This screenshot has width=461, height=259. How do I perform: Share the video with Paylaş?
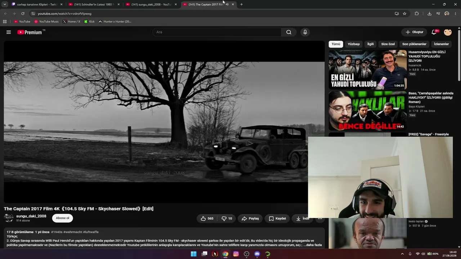(x=250, y=218)
